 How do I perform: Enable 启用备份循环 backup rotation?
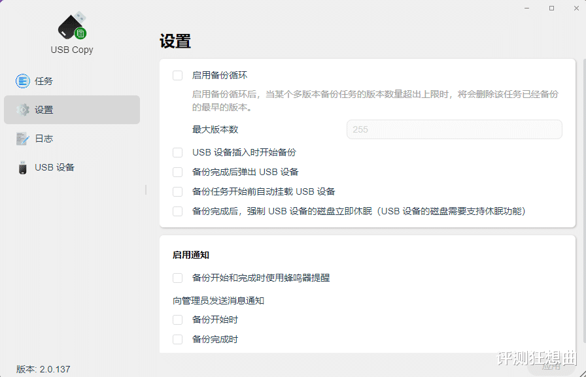pyautogui.click(x=177, y=75)
